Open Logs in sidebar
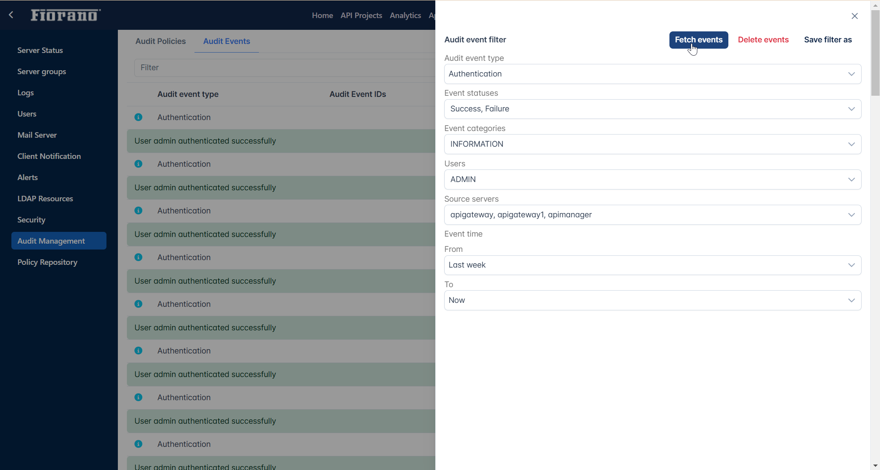 tap(26, 93)
